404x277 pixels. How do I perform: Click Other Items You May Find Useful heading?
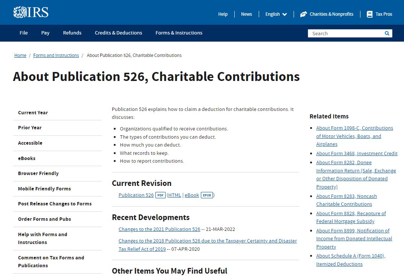point(170,271)
